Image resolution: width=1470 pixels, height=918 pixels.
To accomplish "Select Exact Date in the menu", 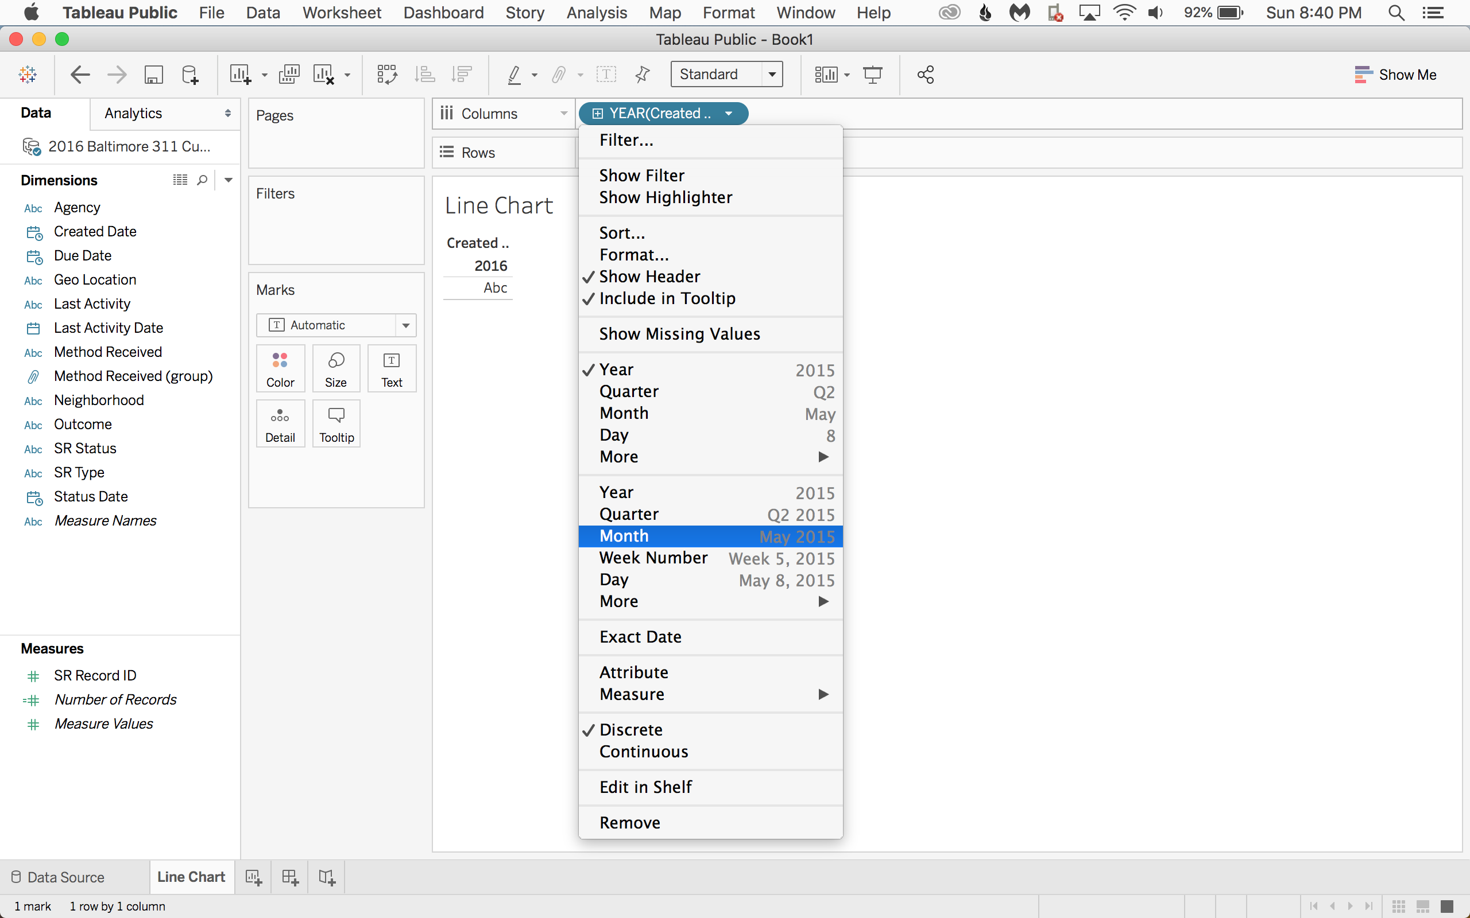I will click(x=711, y=637).
